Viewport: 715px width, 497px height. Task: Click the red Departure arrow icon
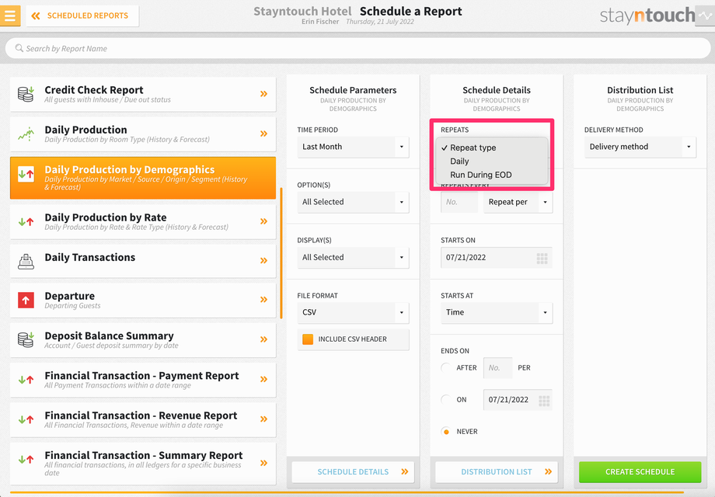26,301
